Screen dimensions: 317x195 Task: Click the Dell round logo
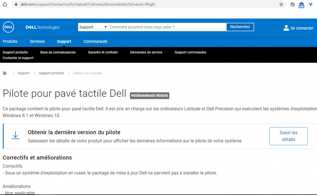8,27
